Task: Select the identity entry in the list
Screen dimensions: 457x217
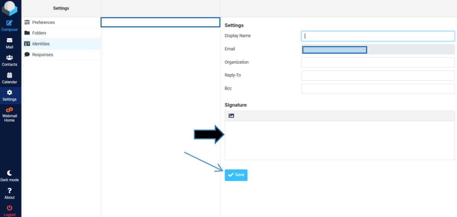Action: 160,22
